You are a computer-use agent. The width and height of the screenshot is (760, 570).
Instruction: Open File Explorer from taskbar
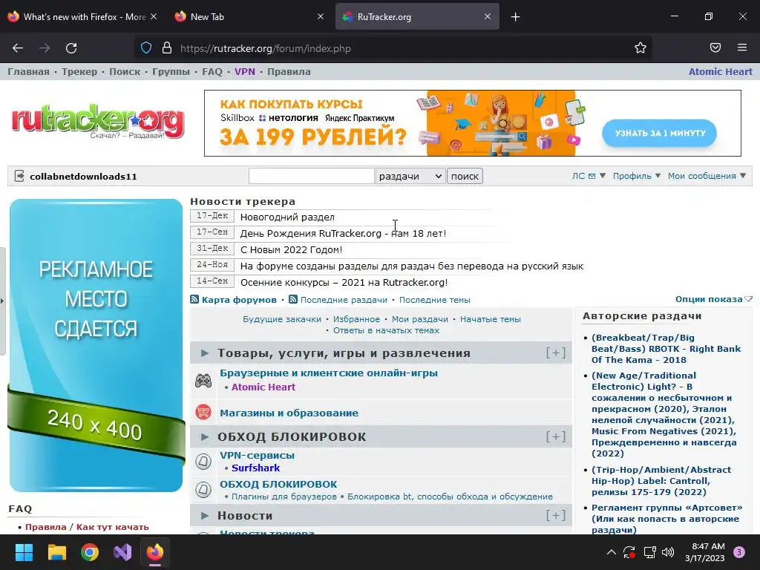pos(56,552)
